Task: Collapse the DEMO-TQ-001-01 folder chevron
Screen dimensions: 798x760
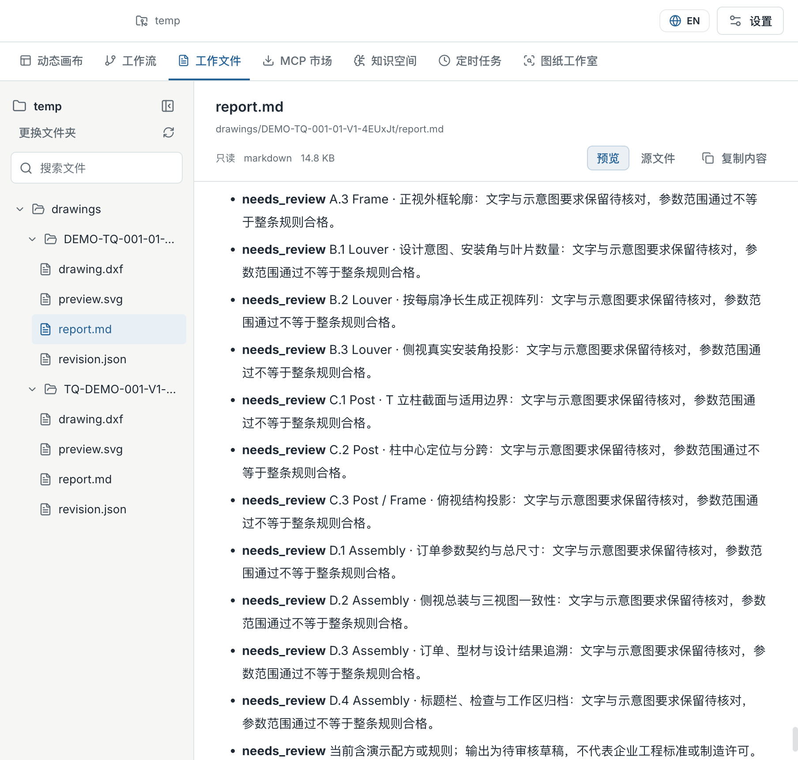Action: click(32, 239)
